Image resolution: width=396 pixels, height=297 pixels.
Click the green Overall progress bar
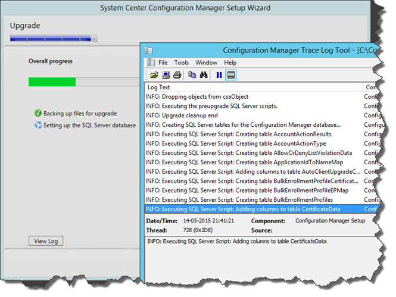click(x=52, y=82)
